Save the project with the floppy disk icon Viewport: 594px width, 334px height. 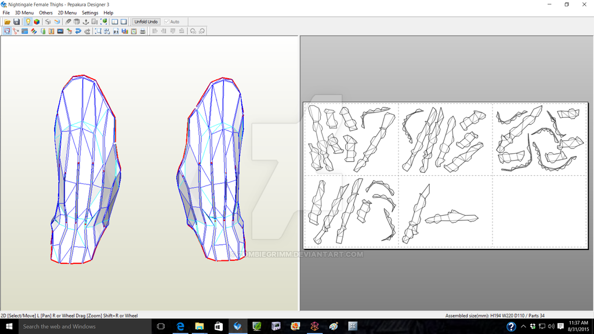click(16, 22)
